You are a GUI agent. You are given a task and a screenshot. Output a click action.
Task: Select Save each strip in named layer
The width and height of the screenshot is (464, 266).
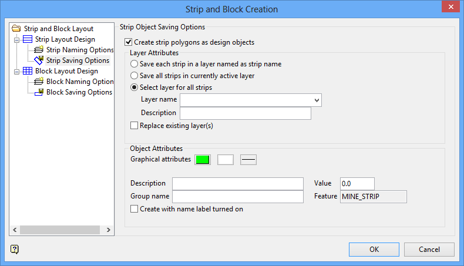click(135, 63)
